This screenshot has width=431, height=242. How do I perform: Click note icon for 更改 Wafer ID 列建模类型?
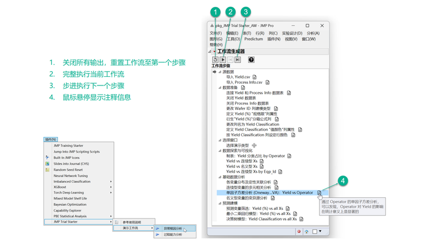click(x=276, y=108)
